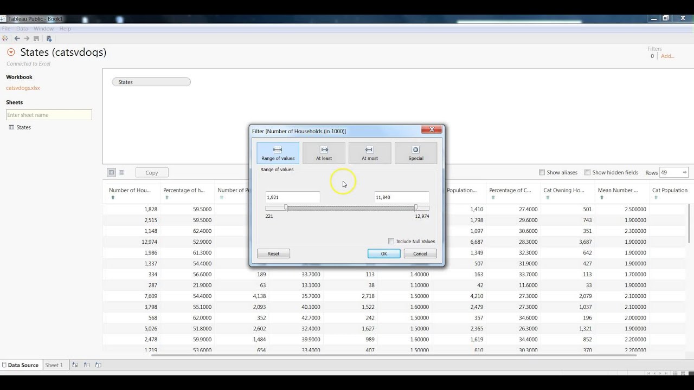This screenshot has height=390, width=694.
Task: Click the Tableau start page logo icon
Action: coord(5,38)
